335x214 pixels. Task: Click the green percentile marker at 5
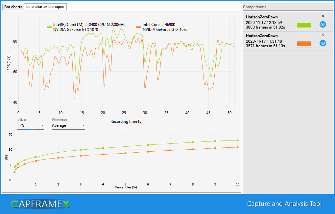125,147
